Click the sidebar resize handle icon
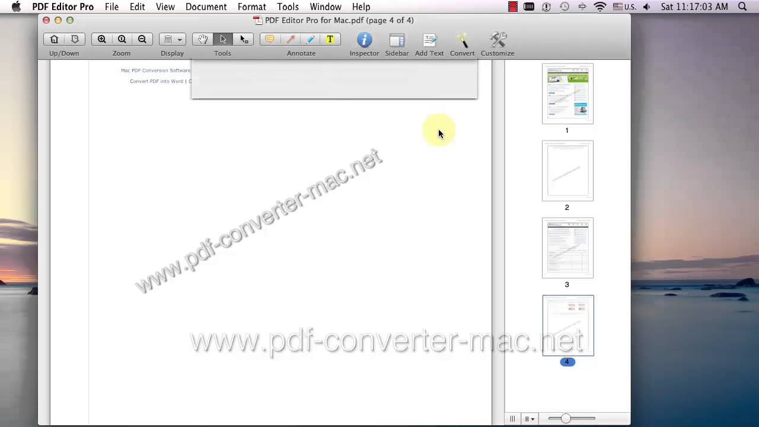This screenshot has width=759, height=427. (513, 419)
